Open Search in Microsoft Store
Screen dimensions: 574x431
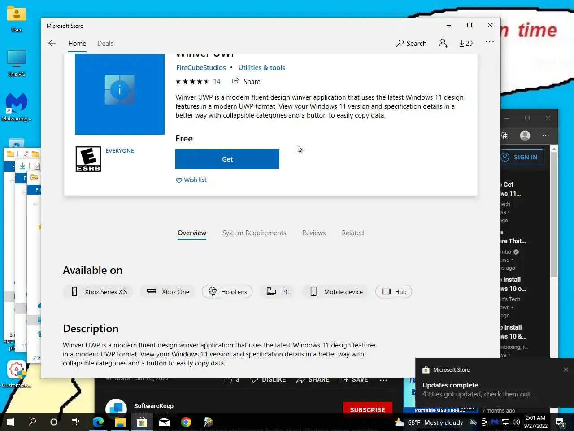click(x=411, y=43)
